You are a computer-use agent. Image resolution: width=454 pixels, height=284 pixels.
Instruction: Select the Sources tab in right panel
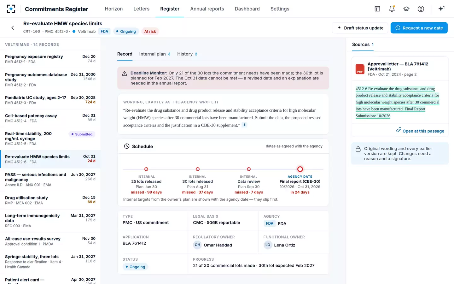(x=363, y=44)
